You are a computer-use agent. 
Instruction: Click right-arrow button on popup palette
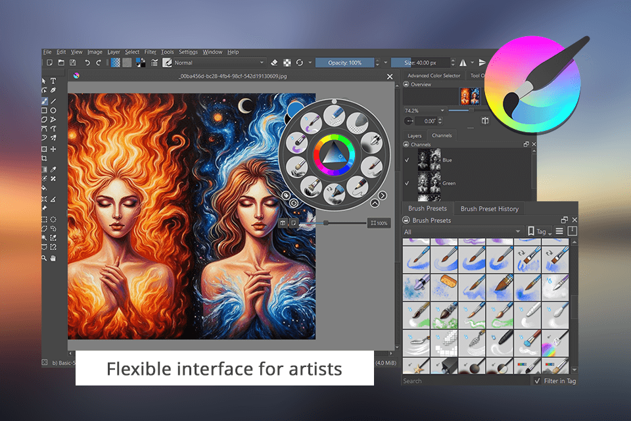click(382, 195)
